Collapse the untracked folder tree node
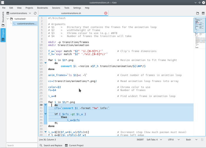Viewport: 206px width, 148px height. (8, 19)
